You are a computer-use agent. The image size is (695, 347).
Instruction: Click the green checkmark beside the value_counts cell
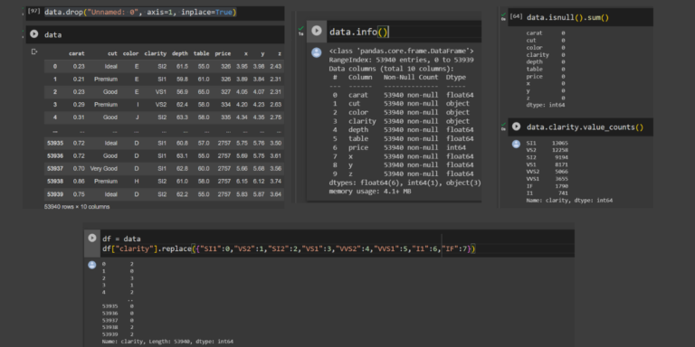[x=503, y=125]
